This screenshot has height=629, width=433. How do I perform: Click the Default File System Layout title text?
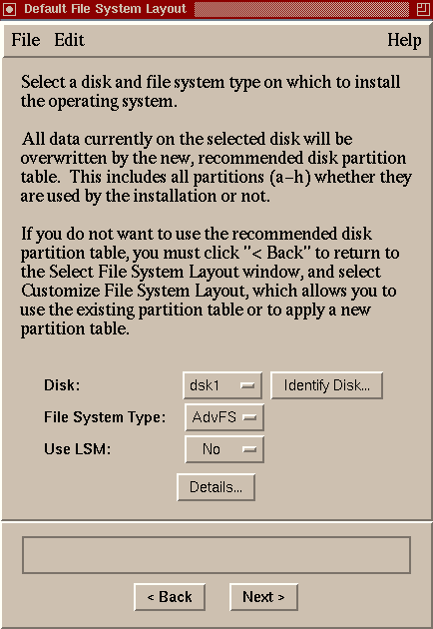click(105, 9)
